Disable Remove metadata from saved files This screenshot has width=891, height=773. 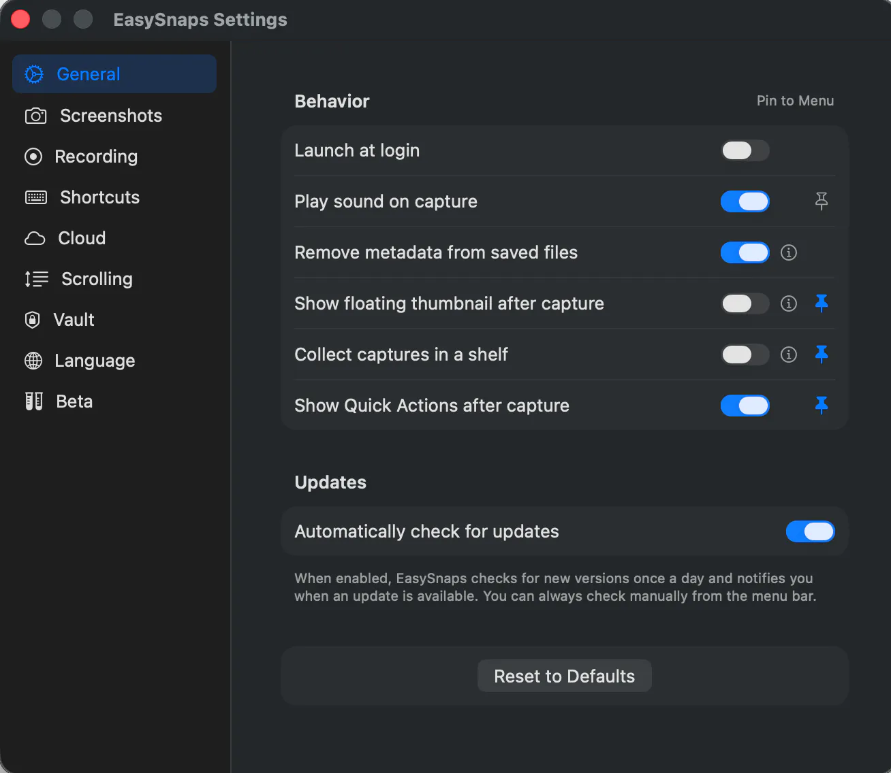[745, 252]
